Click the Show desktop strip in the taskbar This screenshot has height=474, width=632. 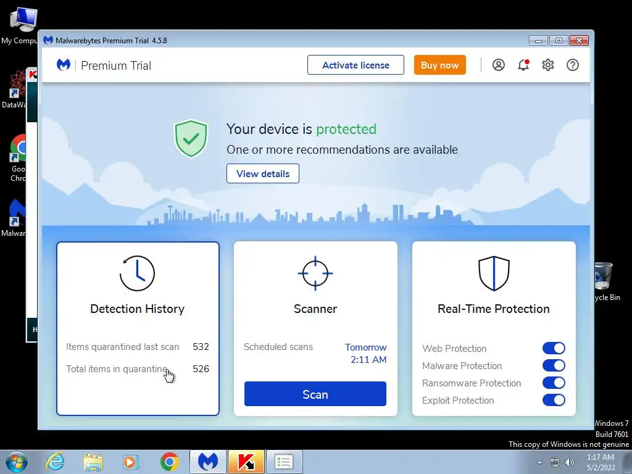[x=628, y=462]
